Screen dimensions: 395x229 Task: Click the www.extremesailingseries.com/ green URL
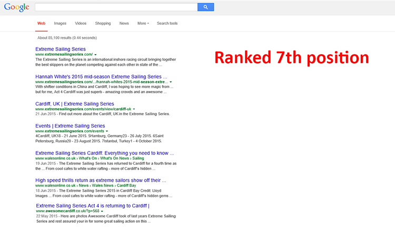pos(64,54)
